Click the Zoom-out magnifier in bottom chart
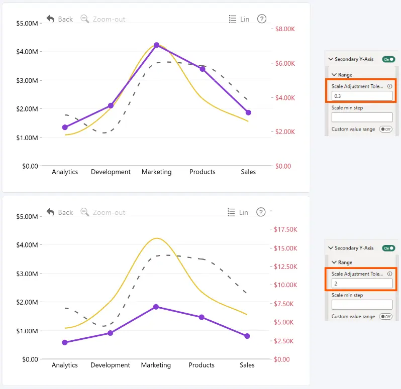 [x=84, y=212]
